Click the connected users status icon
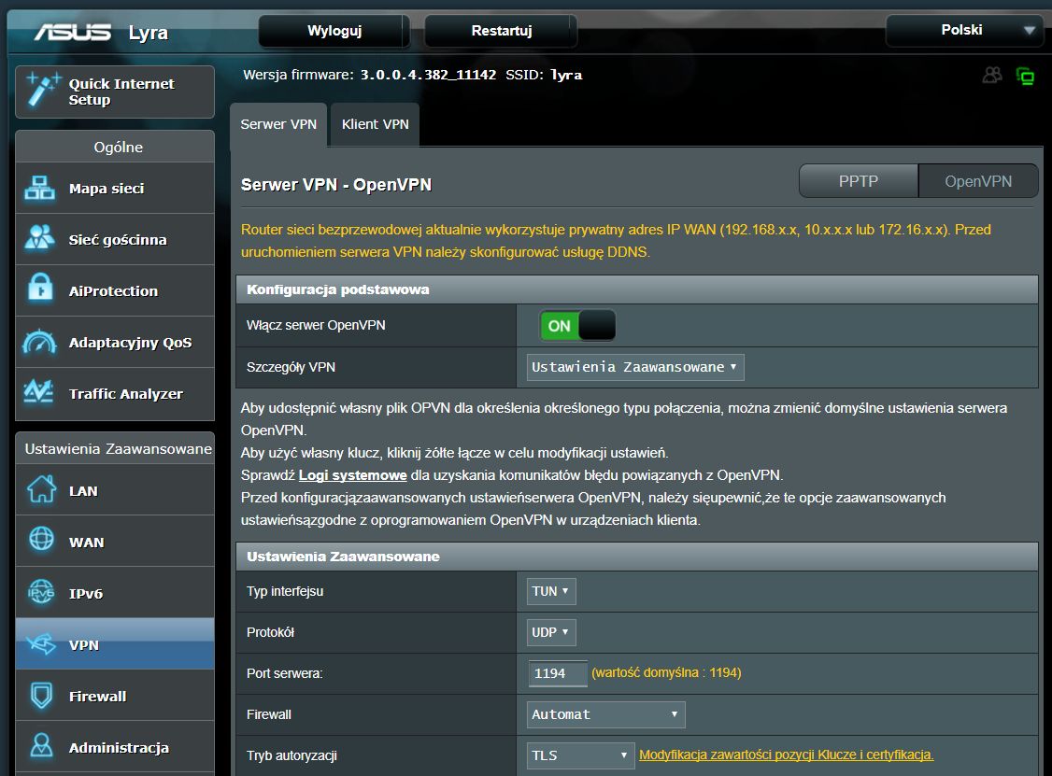Screen dimensions: 1052x776 click(x=992, y=75)
